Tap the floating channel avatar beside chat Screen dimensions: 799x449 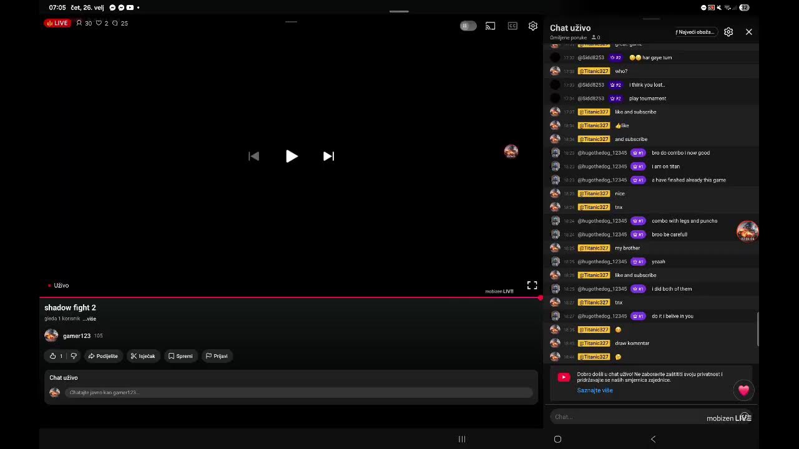(747, 231)
